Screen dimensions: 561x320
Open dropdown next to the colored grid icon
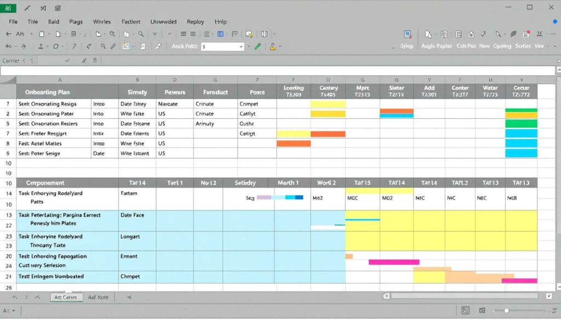pyautogui.click(x=133, y=46)
